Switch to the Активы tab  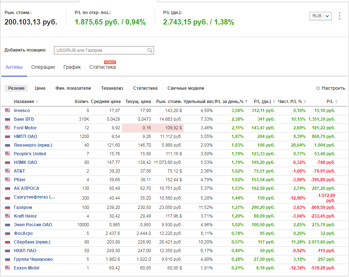click(x=14, y=67)
